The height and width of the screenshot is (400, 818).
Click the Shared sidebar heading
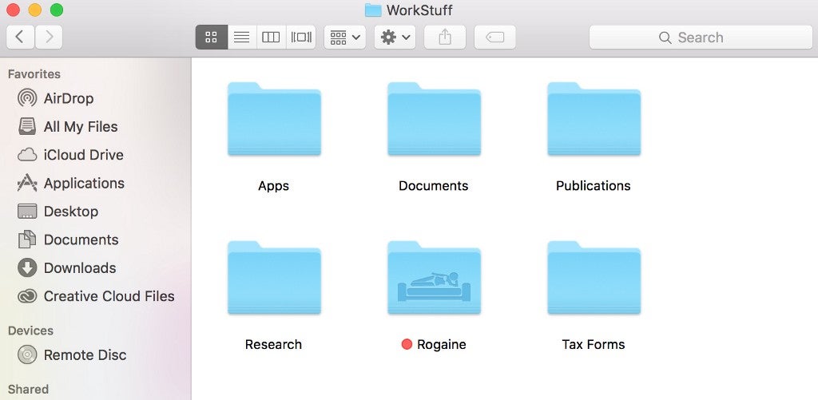pyautogui.click(x=28, y=389)
